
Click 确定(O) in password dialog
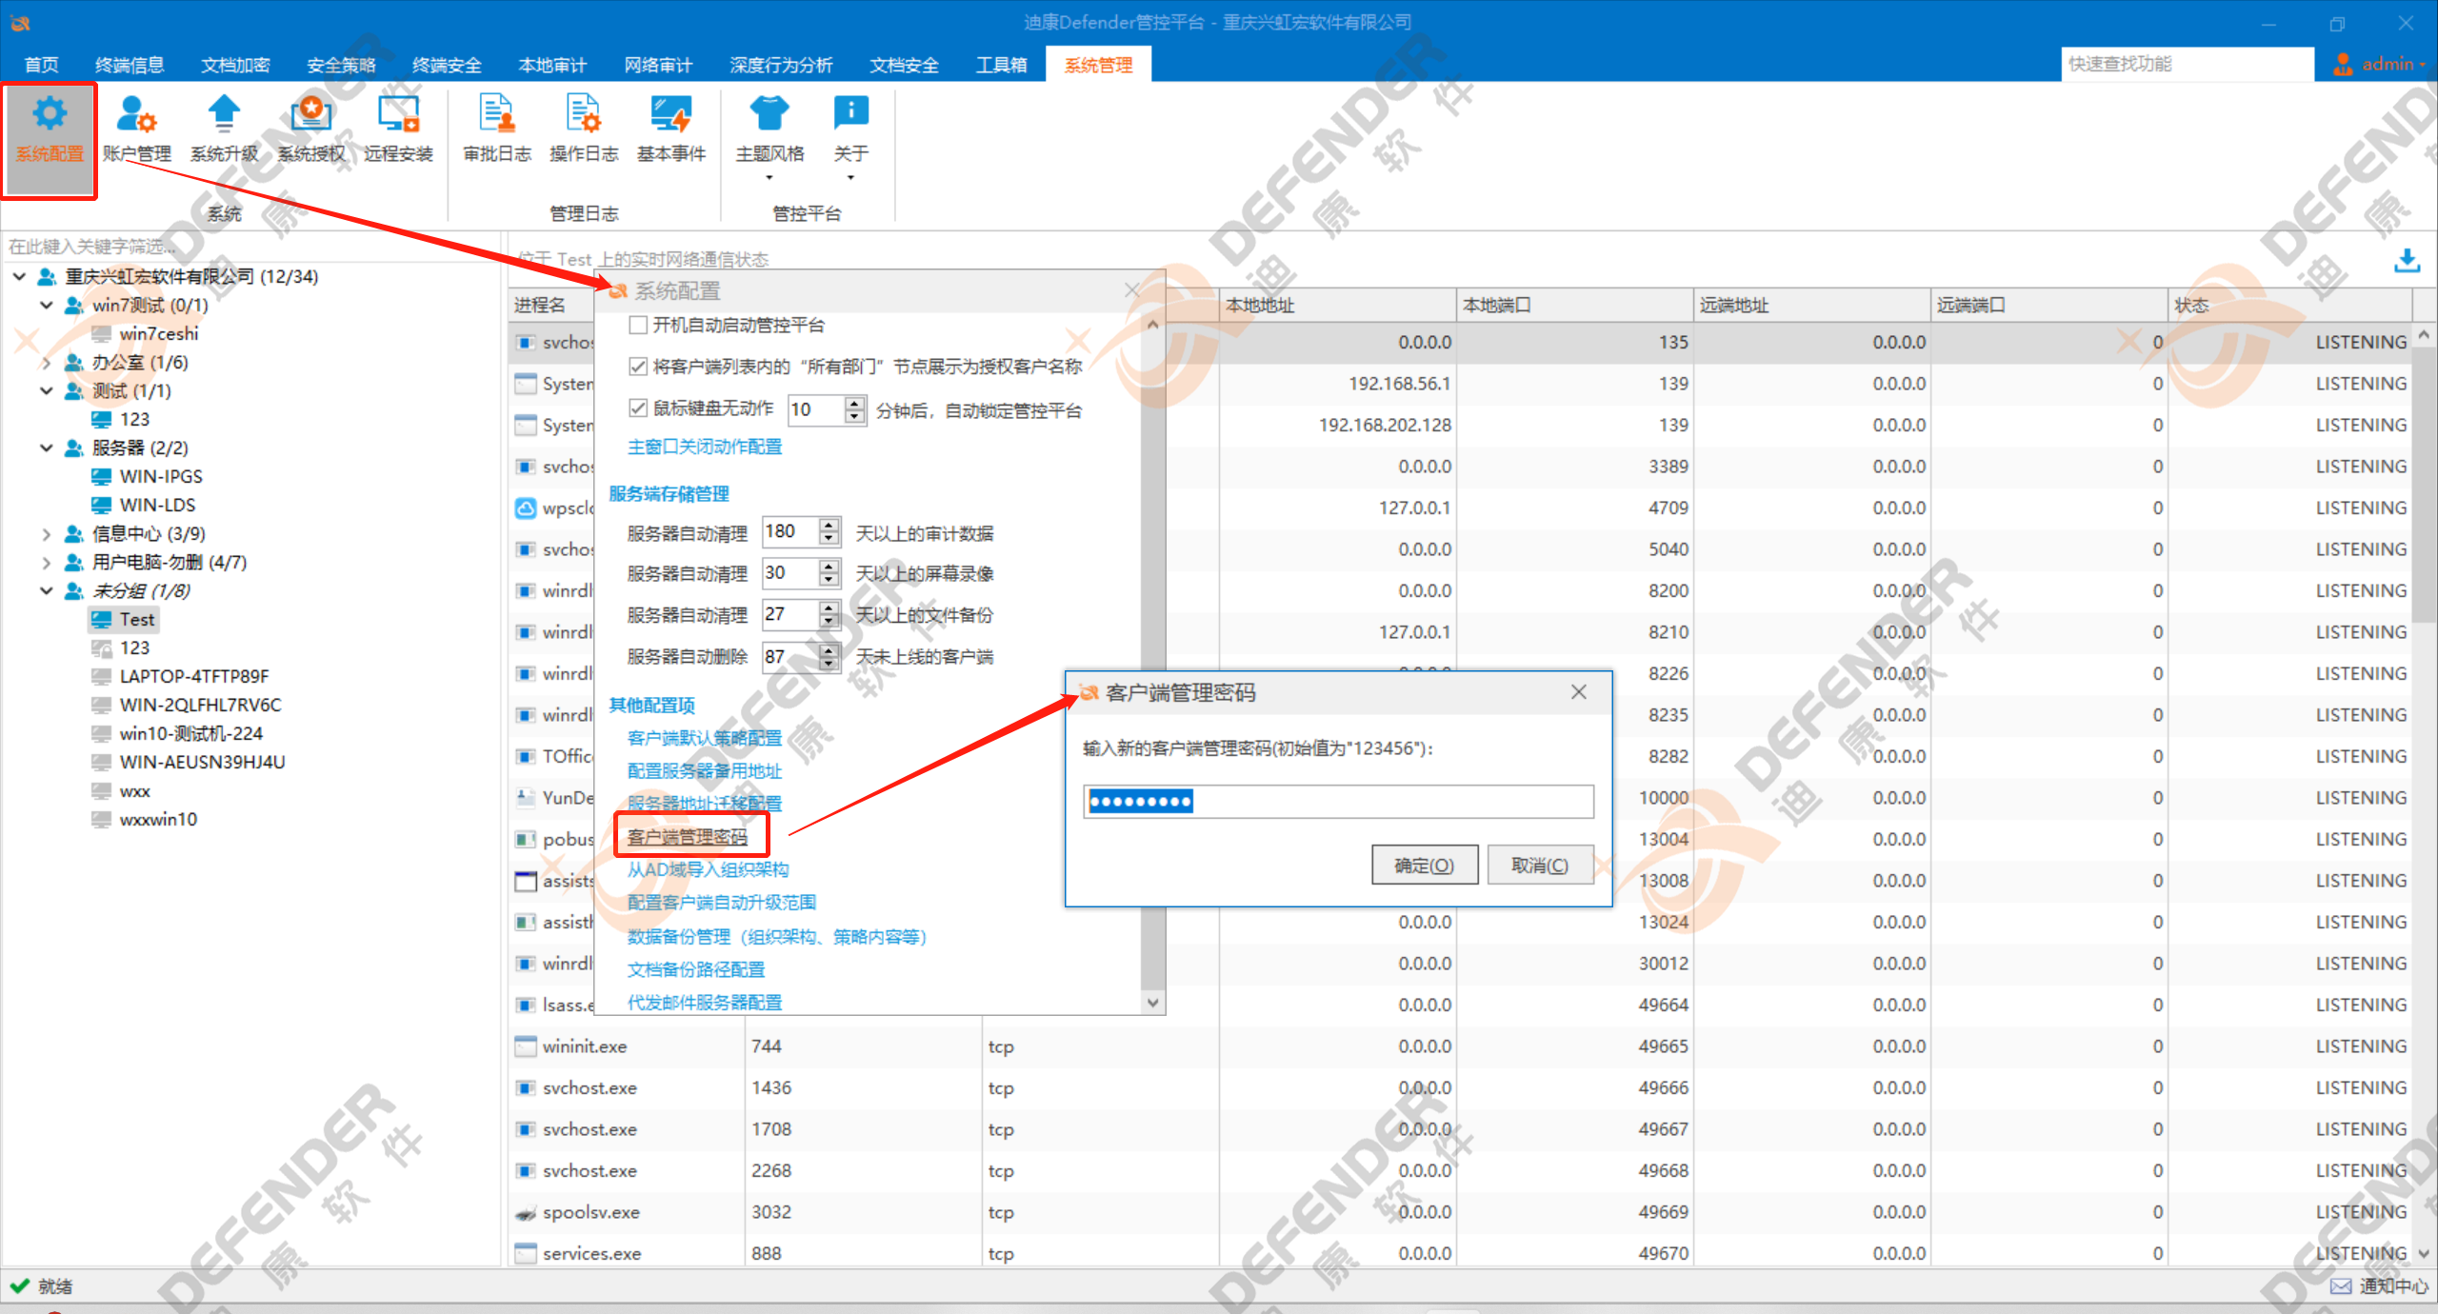tap(1425, 865)
